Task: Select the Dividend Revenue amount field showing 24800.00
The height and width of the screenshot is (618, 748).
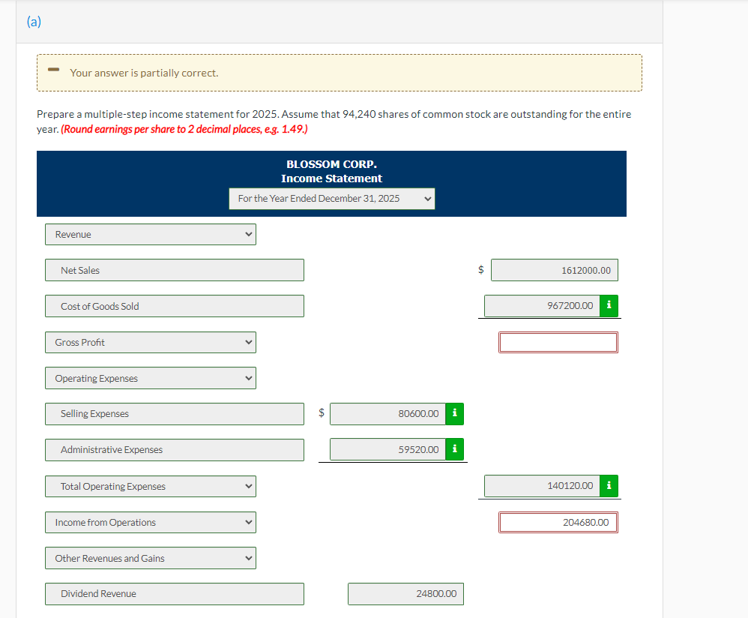Action: tap(405, 593)
